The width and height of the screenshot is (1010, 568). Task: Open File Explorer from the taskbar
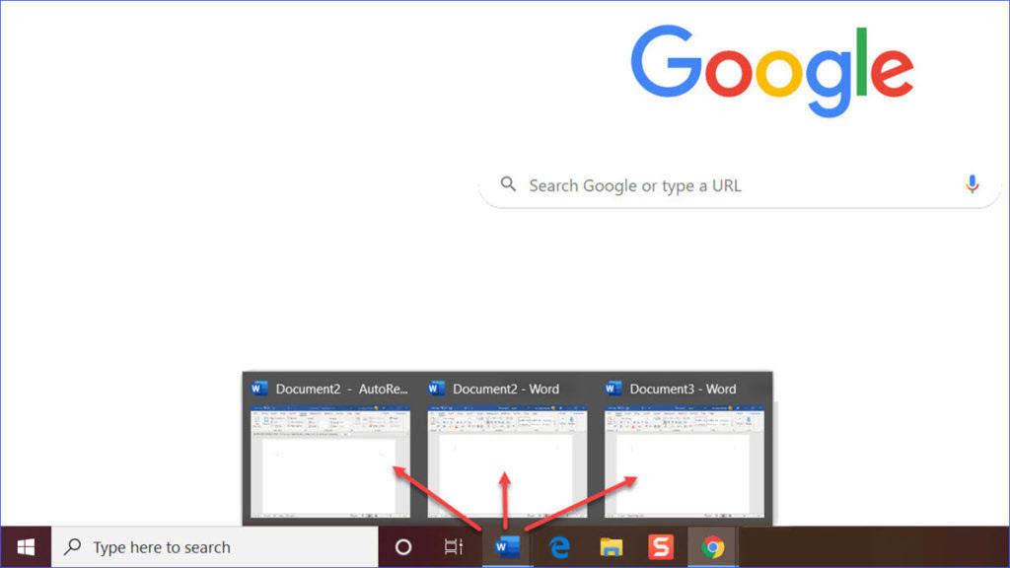[610, 546]
